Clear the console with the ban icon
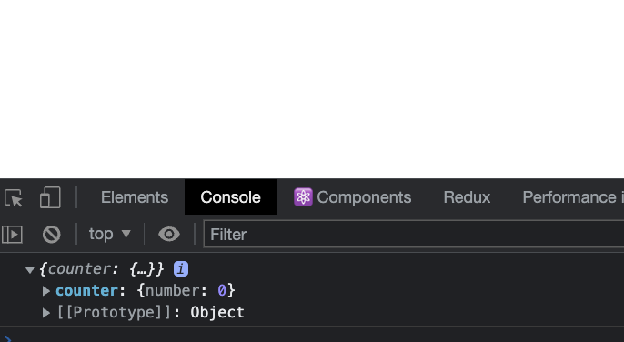Screen dimensions: 624x342 tap(51, 234)
